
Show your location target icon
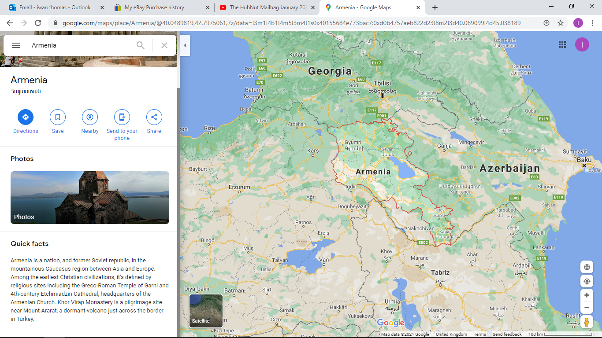pyautogui.click(x=587, y=281)
